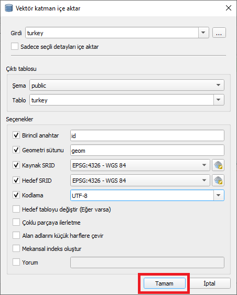
Task: Toggle the Kaynak SRID checkbox
Action: (16, 165)
